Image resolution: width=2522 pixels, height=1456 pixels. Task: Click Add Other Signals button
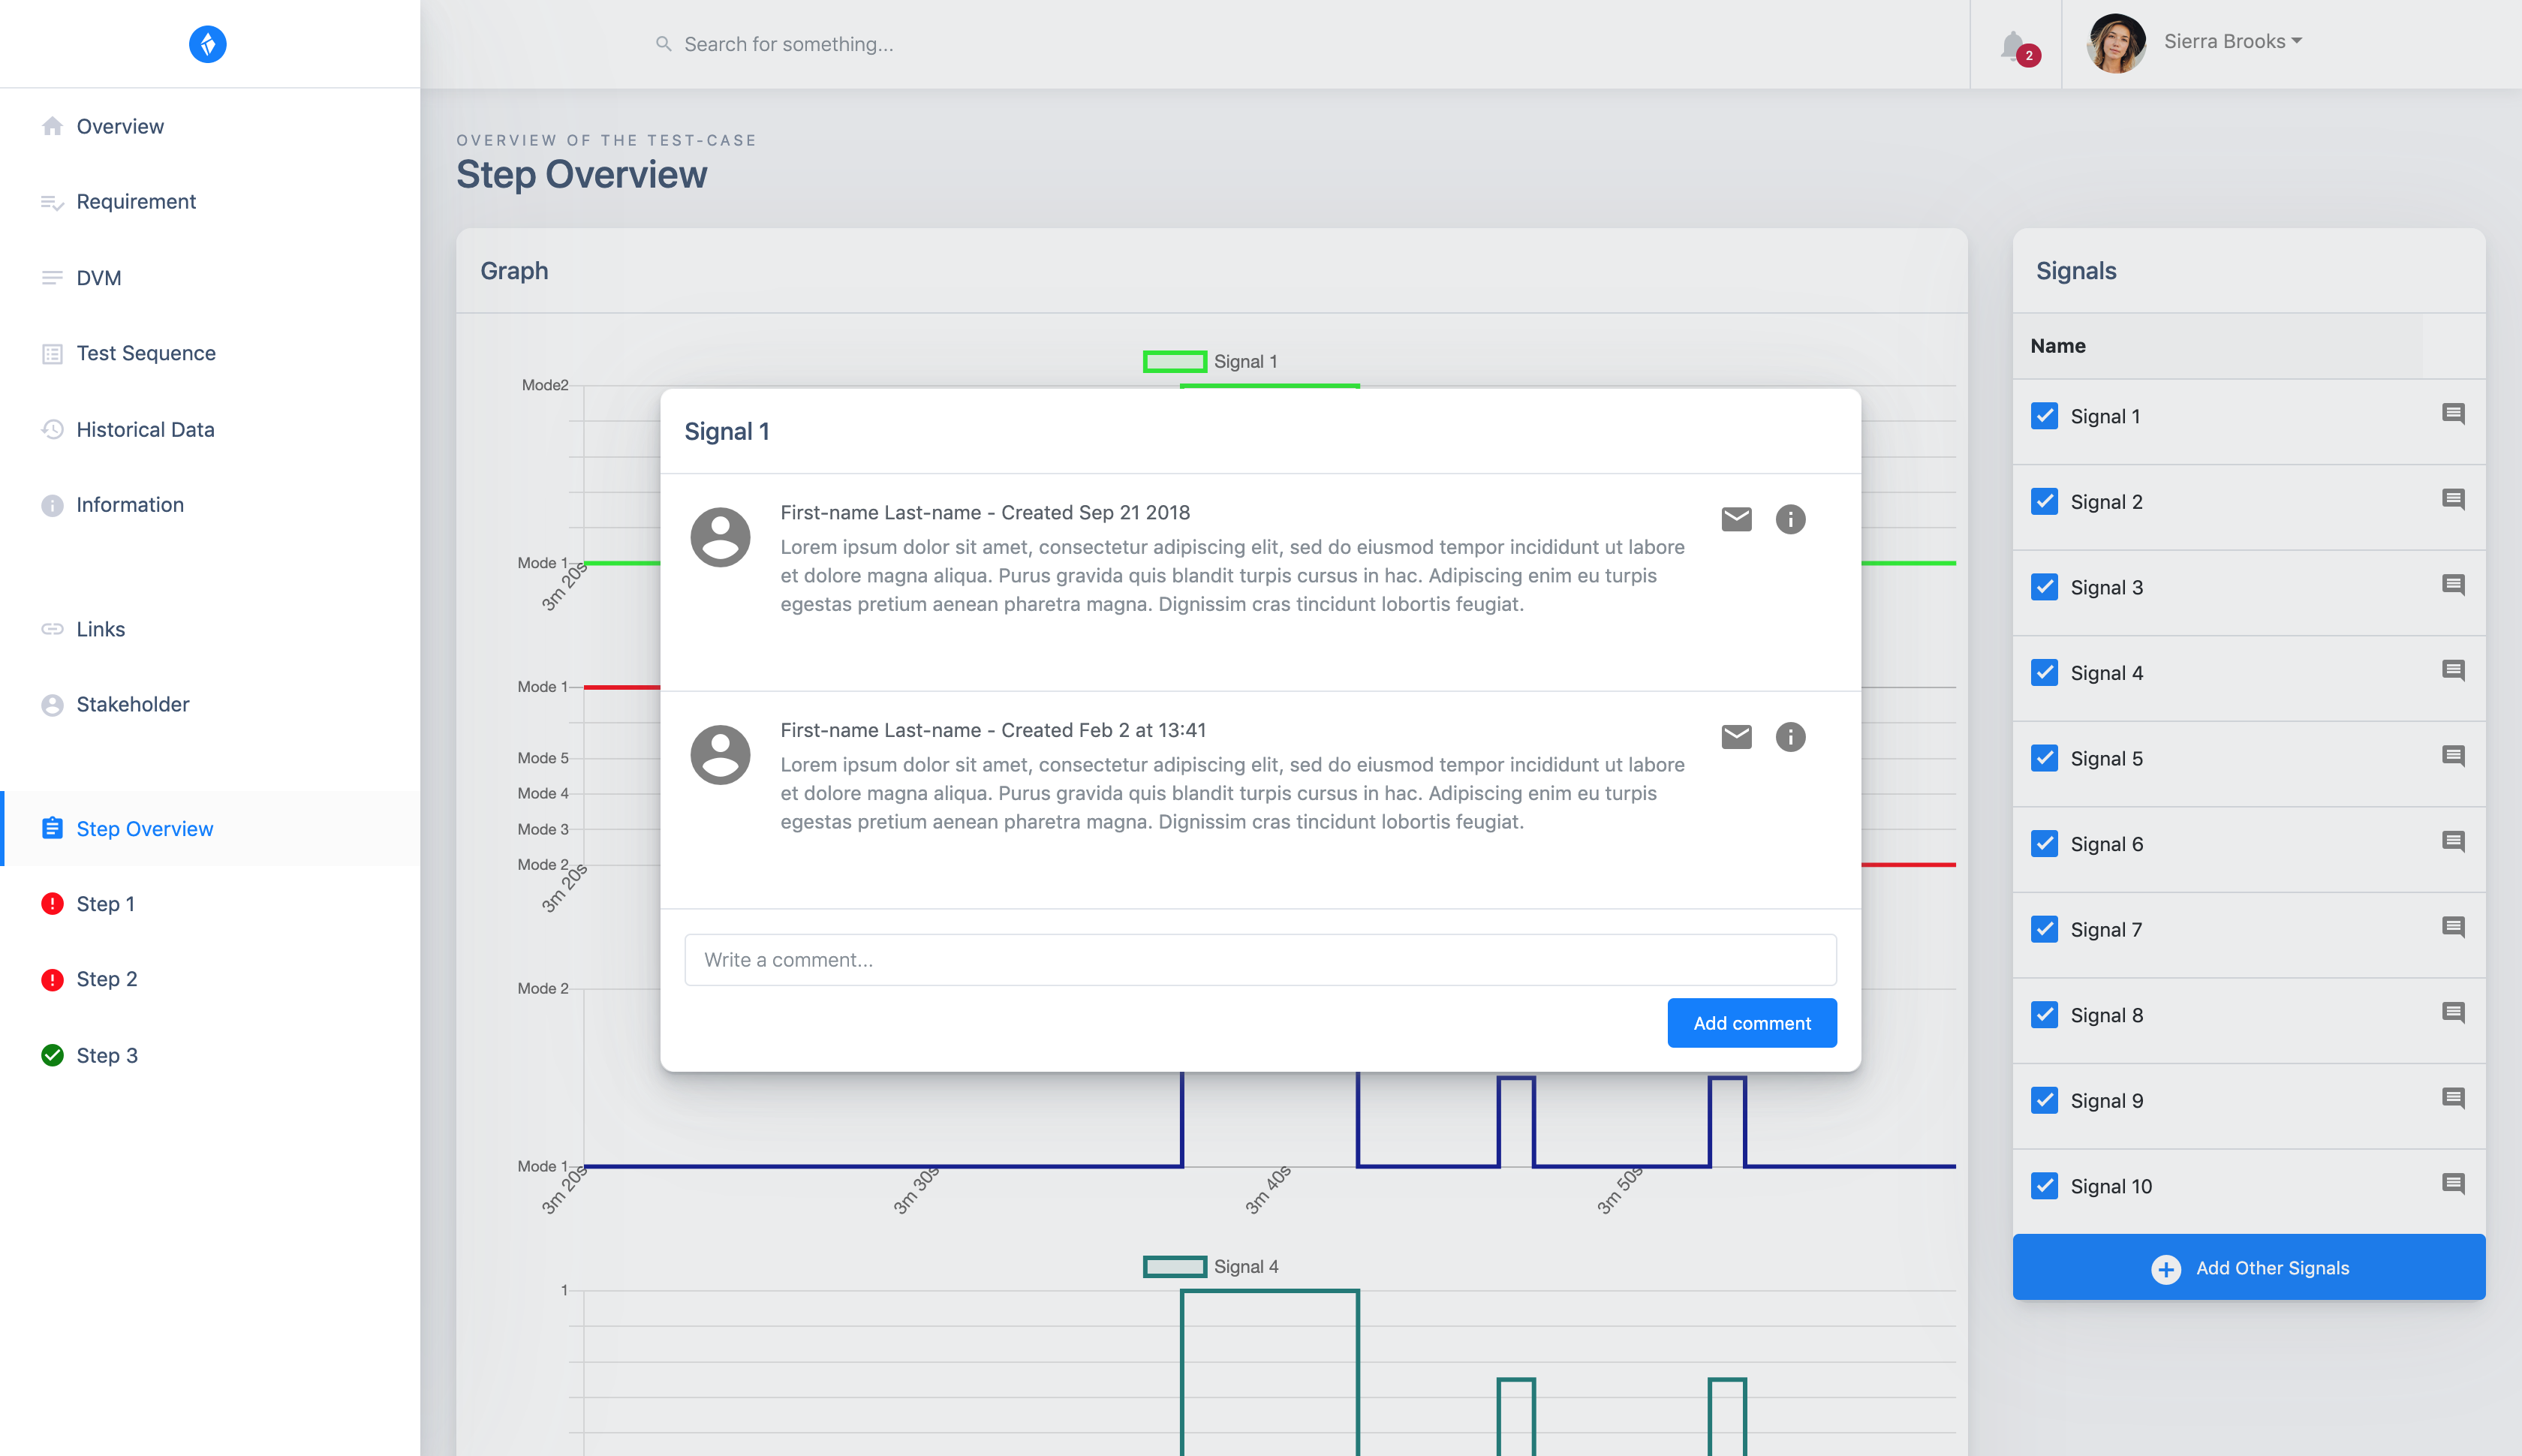pyautogui.click(x=2249, y=1268)
